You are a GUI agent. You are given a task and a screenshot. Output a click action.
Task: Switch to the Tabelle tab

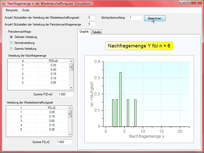tap(96, 32)
